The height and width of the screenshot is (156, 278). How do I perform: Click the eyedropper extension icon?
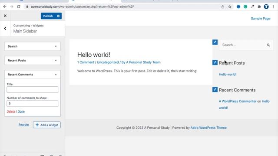(x=252, y=7)
